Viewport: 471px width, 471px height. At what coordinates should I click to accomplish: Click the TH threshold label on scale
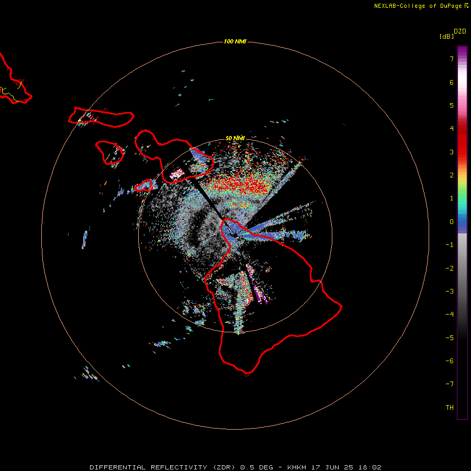tap(450, 408)
